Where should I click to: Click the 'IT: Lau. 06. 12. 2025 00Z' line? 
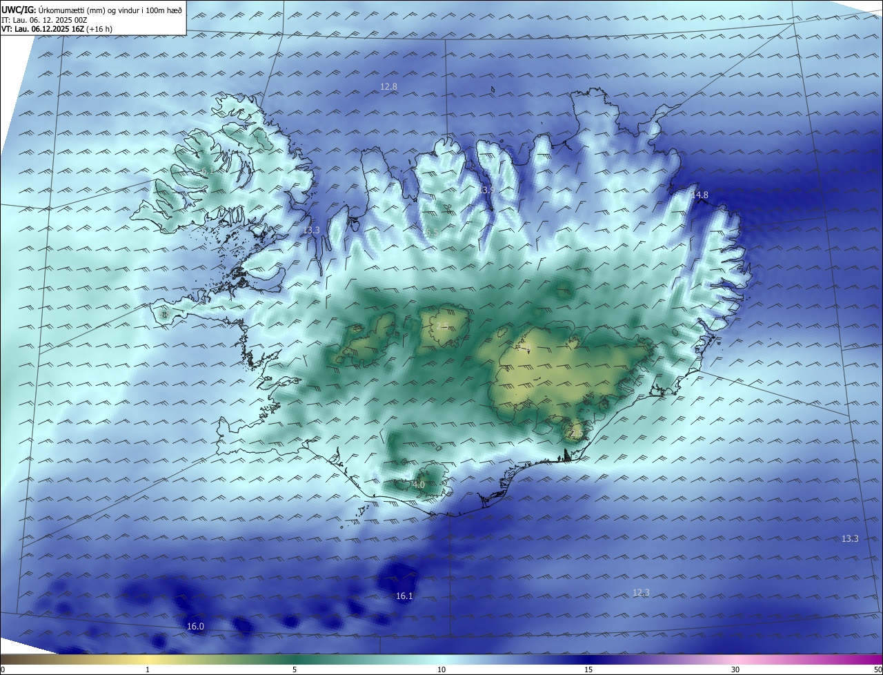click(44, 20)
